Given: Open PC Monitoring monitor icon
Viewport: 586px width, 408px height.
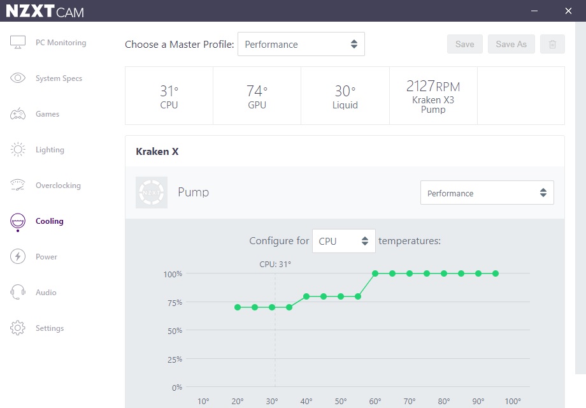Looking at the screenshot, I should coord(18,42).
